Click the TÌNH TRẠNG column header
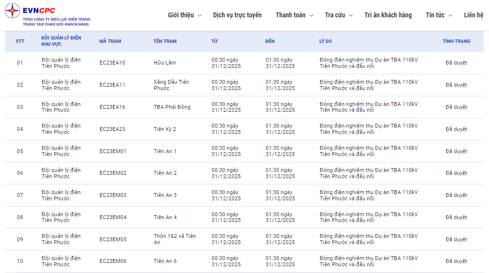 (456, 41)
